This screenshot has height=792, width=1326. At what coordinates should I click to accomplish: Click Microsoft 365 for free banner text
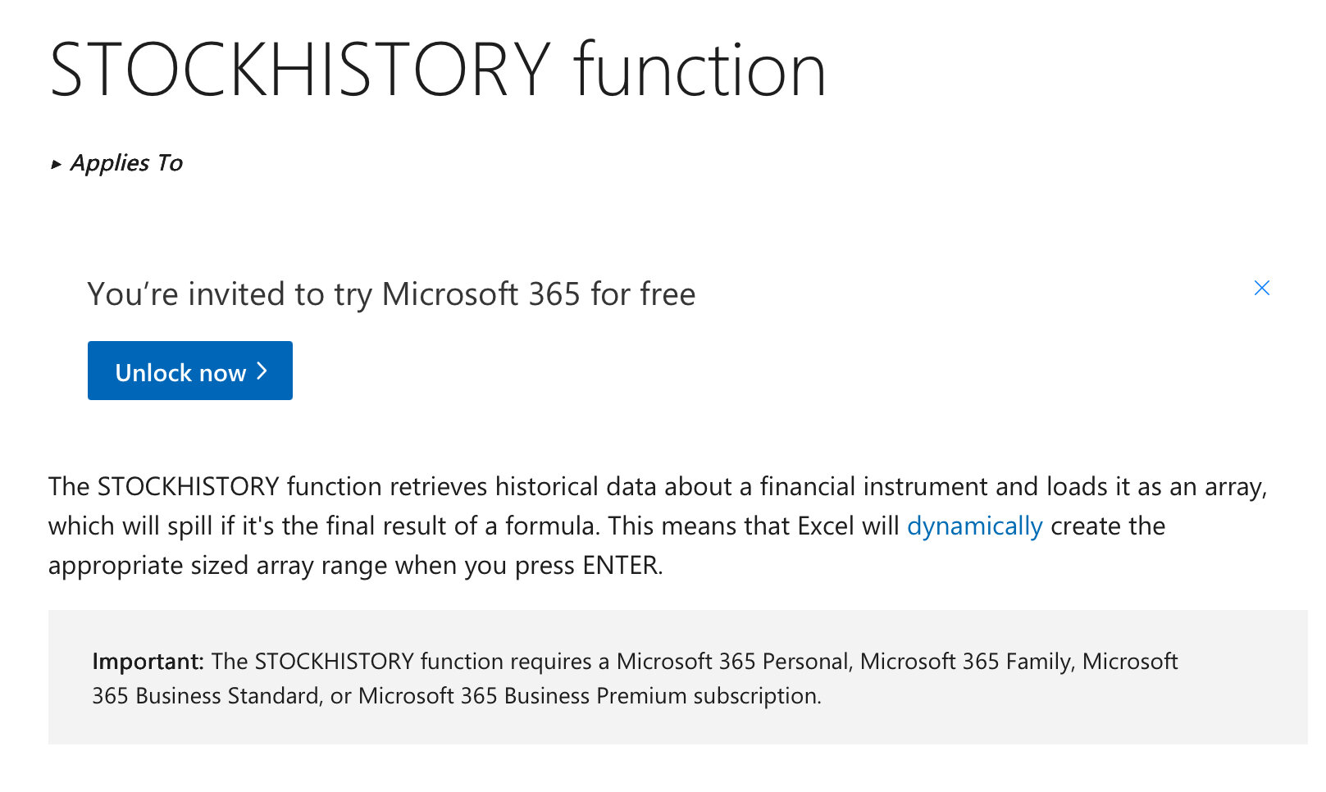click(x=538, y=294)
